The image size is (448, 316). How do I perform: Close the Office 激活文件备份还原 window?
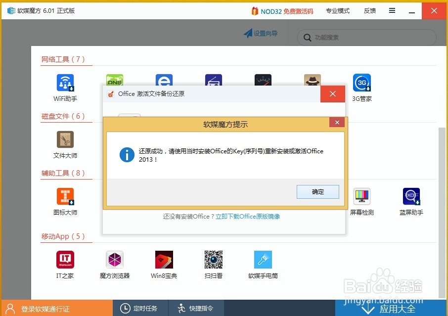pyautogui.click(x=333, y=94)
